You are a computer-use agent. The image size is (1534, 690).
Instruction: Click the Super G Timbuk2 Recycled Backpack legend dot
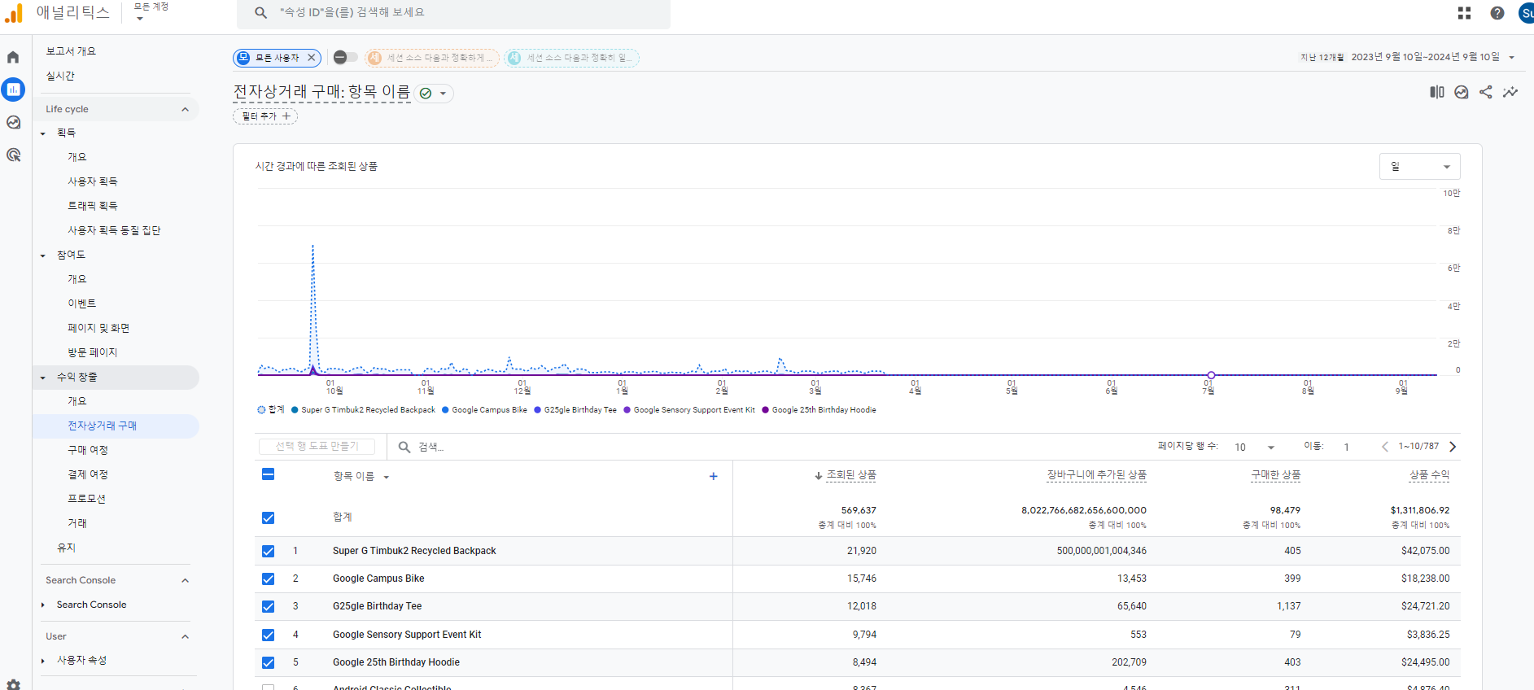pos(295,410)
